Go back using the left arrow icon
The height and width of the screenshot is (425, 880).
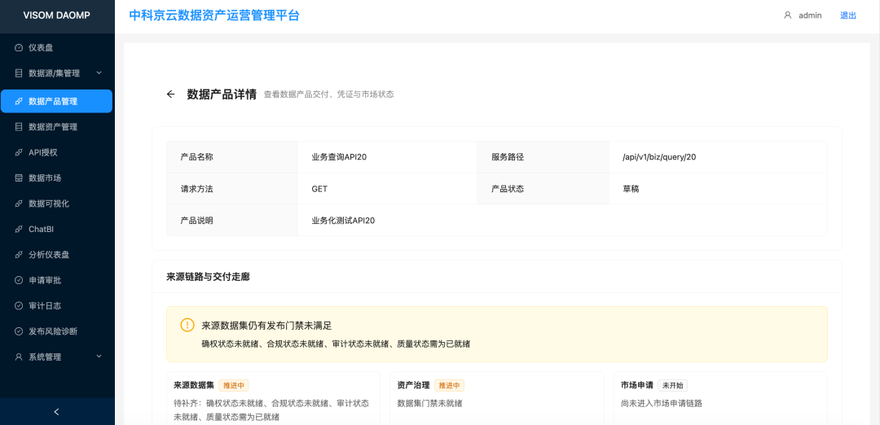(170, 94)
